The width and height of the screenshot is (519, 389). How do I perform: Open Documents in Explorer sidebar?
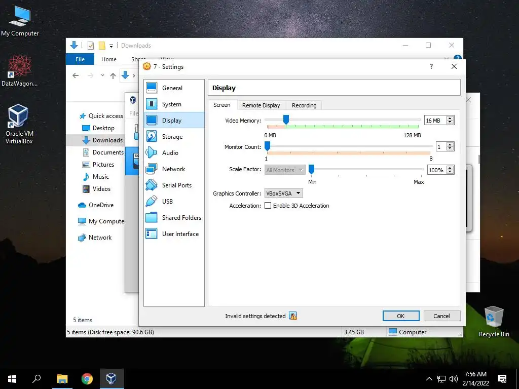point(103,152)
